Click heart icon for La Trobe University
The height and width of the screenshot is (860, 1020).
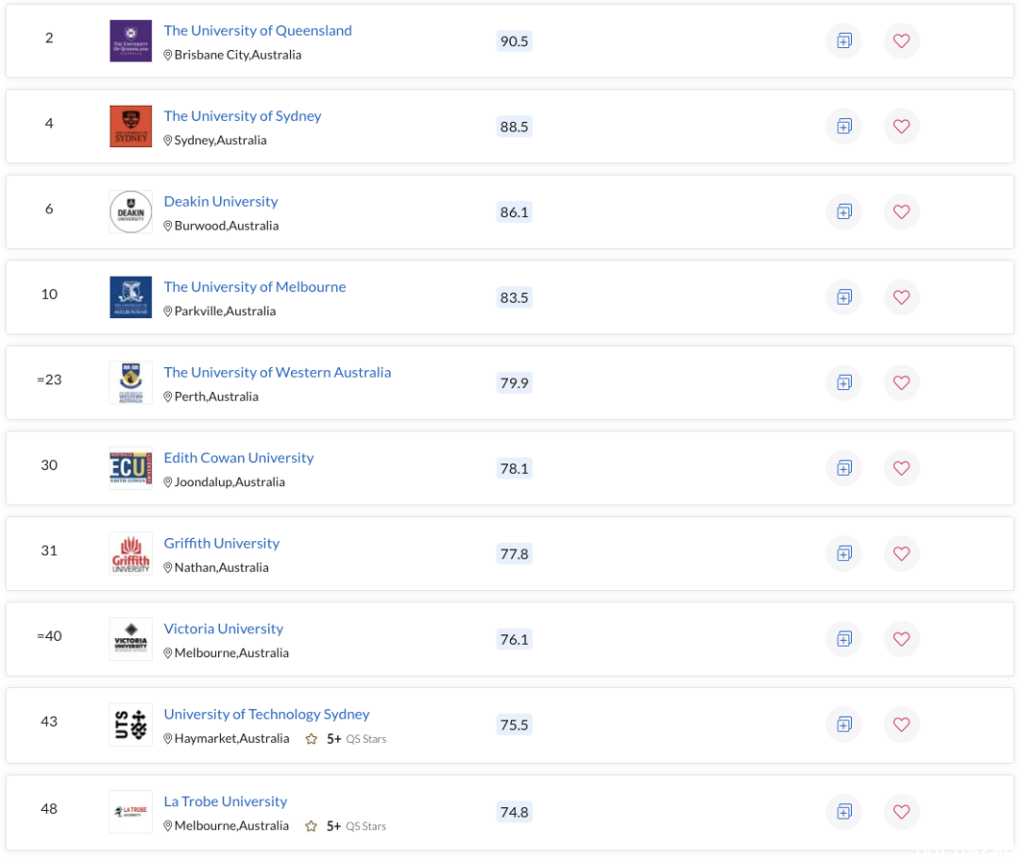pyautogui.click(x=901, y=812)
